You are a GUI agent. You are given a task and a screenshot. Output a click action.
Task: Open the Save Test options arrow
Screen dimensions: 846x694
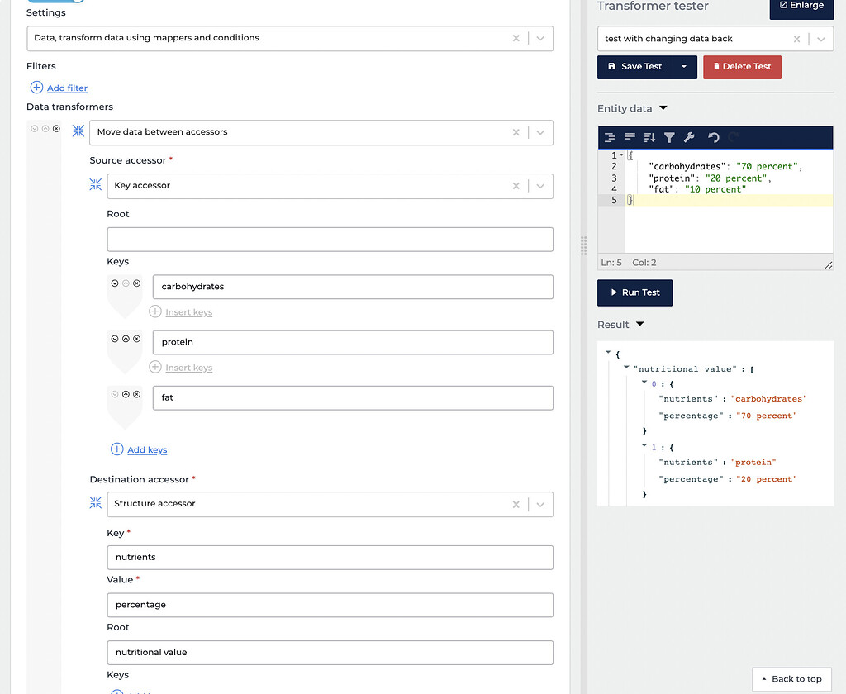684,67
